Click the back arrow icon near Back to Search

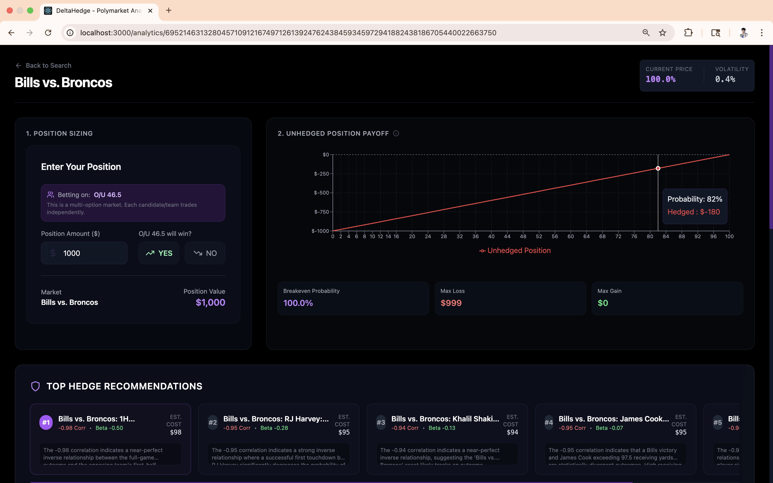pyautogui.click(x=18, y=65)
